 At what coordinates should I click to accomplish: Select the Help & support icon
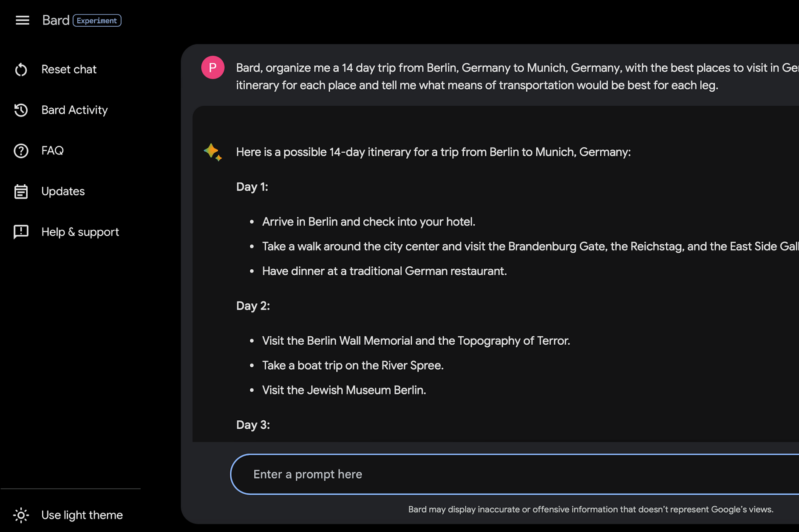coord(21,232)
